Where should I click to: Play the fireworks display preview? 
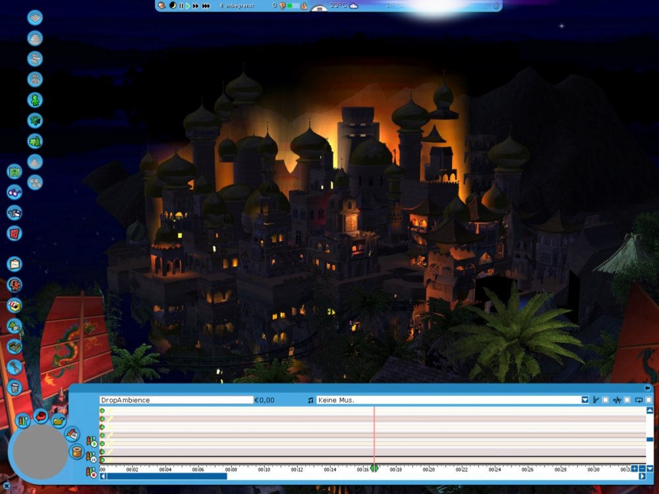coord(94,444)
